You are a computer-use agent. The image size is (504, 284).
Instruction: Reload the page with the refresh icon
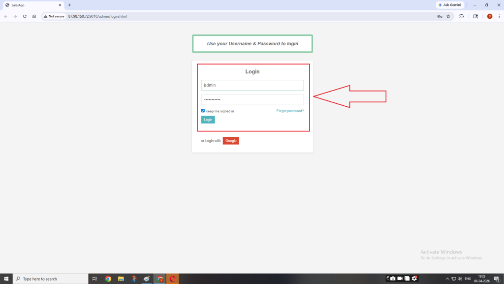(25, 16)
